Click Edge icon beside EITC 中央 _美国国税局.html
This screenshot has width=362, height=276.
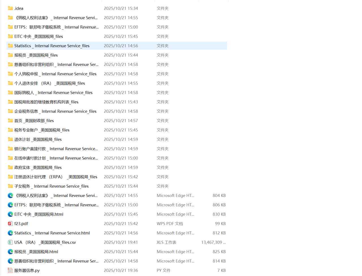[10, 214]
